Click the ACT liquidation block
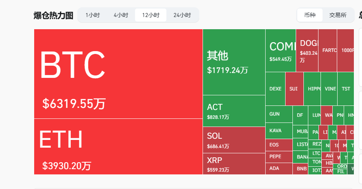This screenshot has width=362, height=189. [x=234, y=111]
